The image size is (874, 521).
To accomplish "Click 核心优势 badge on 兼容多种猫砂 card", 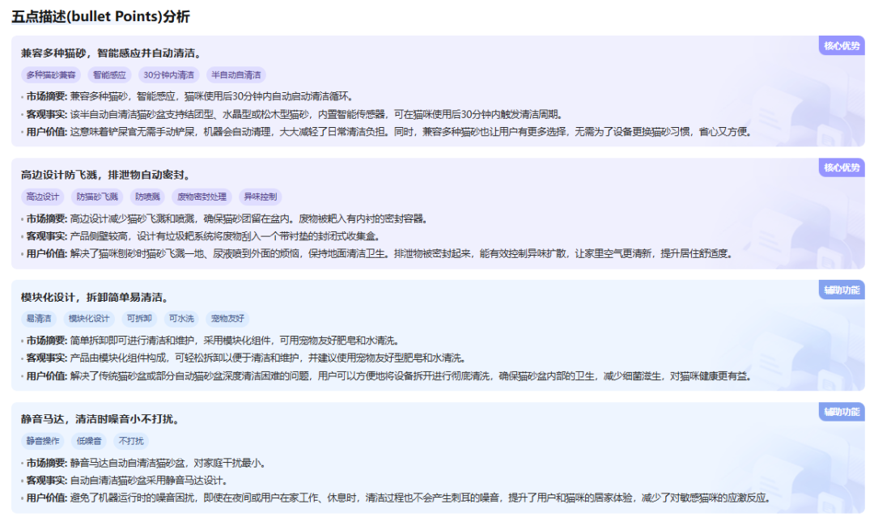I will 842,45.
